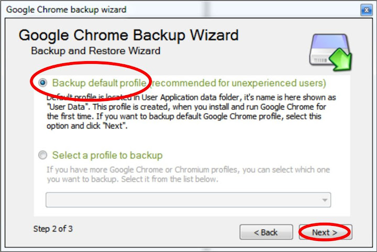Click the default profile "User Data" description paragraph
377x252 pixels.
[191, 111]
